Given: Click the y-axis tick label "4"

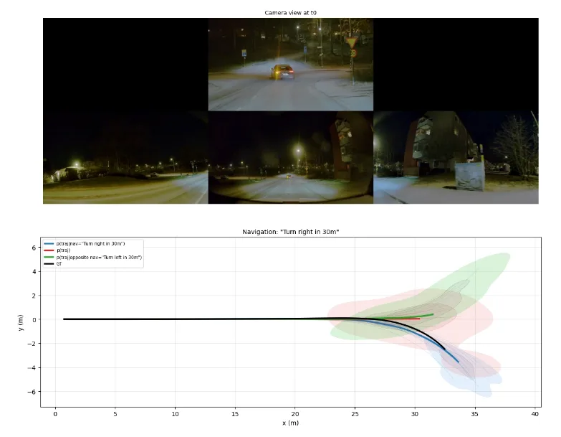Looking at the screenshot, I should tap(34, 271).
